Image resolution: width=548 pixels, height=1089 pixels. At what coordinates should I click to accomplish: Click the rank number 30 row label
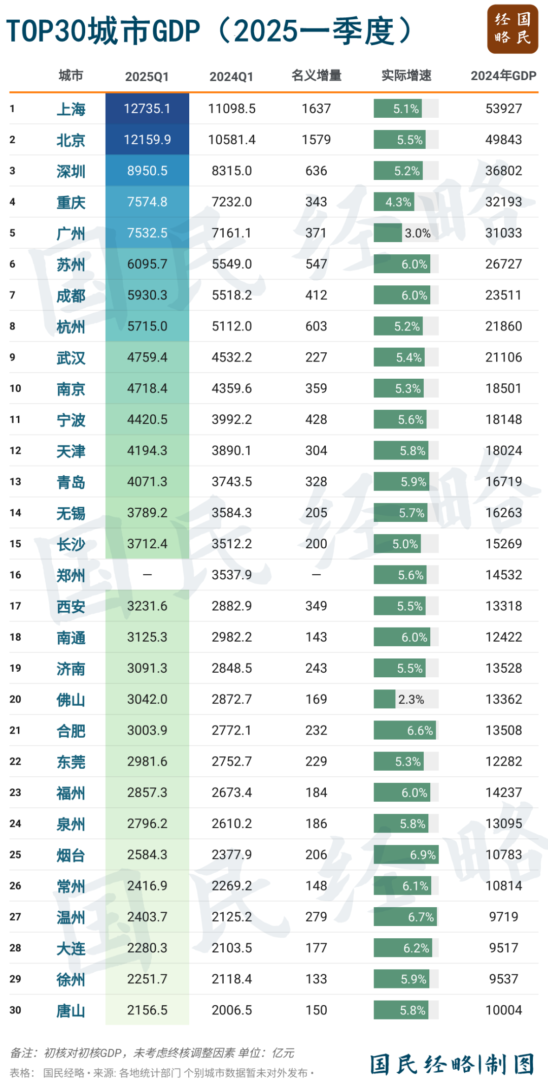point(15,1010)
